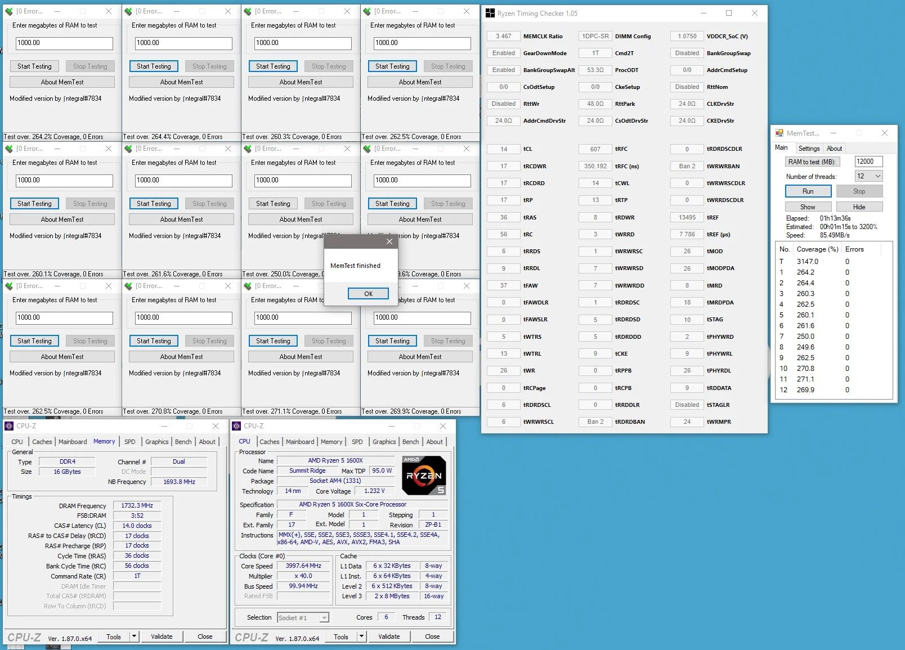Click the RAM to test field showing 12000

point(868,162)
